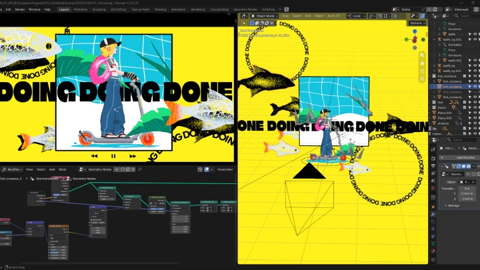Open the Output properties tab
Viewport: 480px width, 270px height.
pos(433,166)
